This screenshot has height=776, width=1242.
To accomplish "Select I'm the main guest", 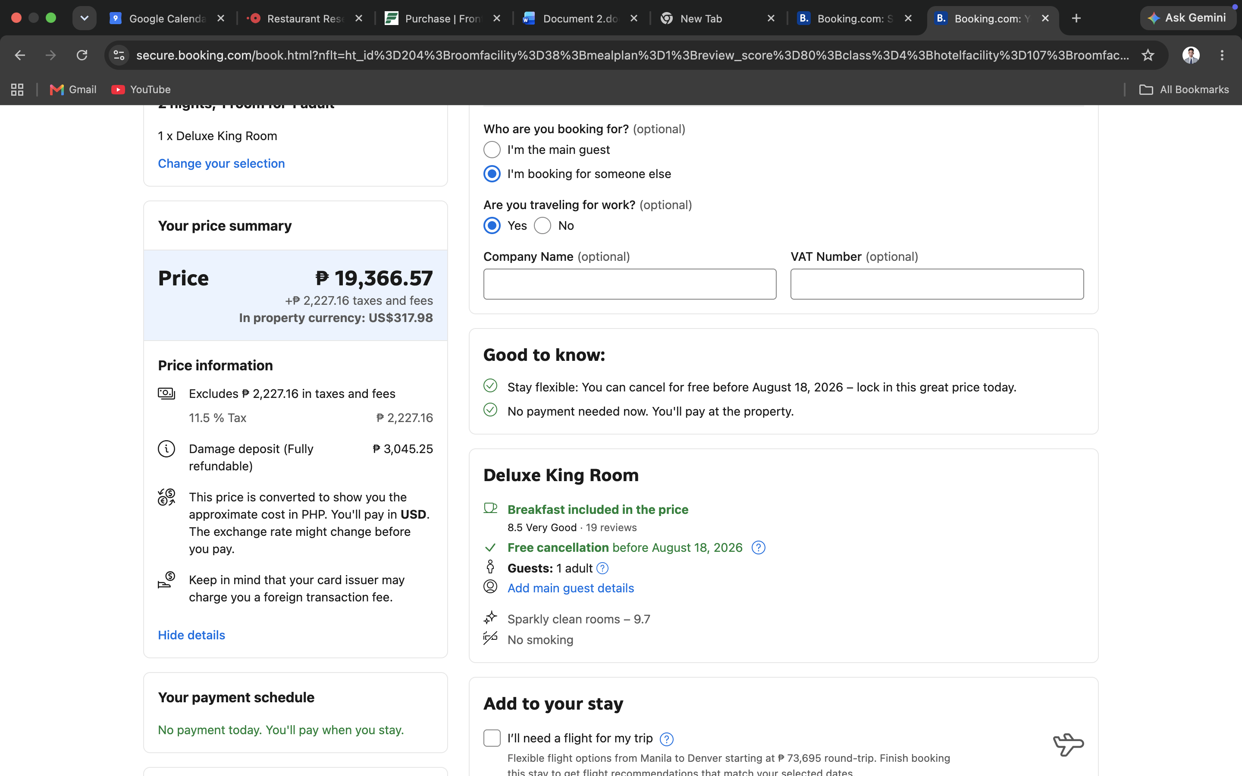I will [492, 150].
